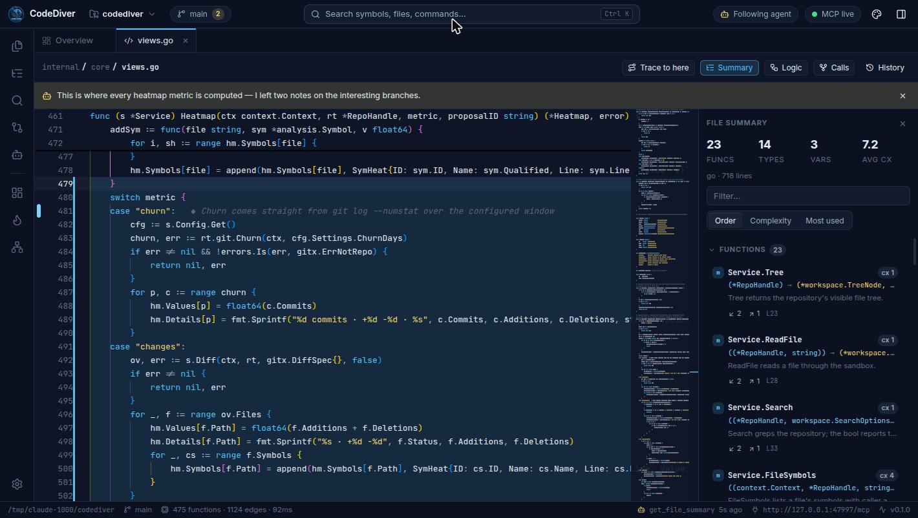Open the Service.FileSymbols function card
The image size is (918, 518).
(806, 484)
